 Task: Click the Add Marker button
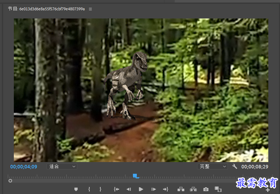coord(76,189)
